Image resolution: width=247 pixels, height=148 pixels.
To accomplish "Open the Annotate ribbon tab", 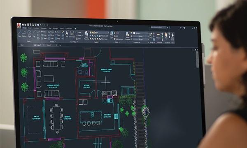I will pyautogui.click(x=36, y=28).
